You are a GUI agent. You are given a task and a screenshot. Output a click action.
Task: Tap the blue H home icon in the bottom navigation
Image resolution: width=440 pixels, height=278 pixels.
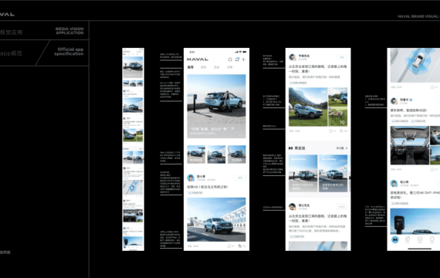coord(395,239)
